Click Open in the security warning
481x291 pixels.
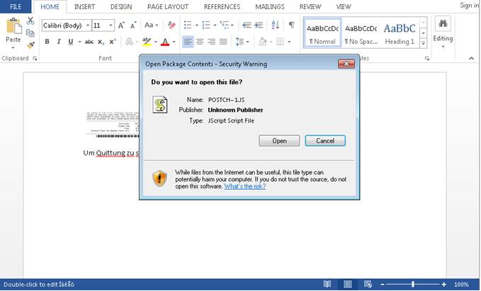[279, 141]
